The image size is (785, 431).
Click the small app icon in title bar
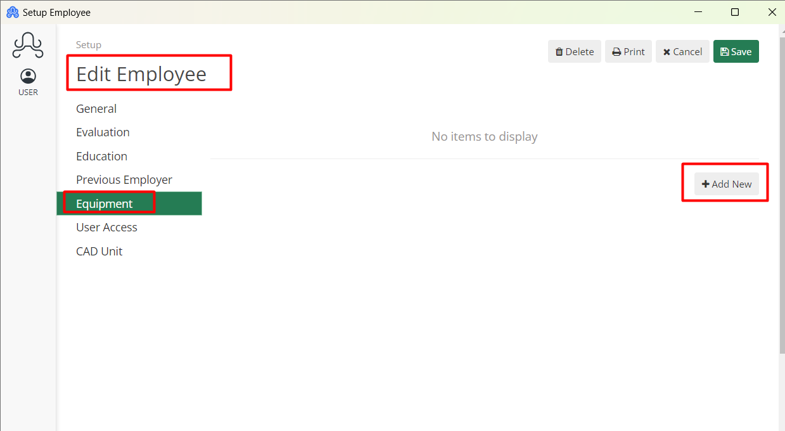(11, 12)
